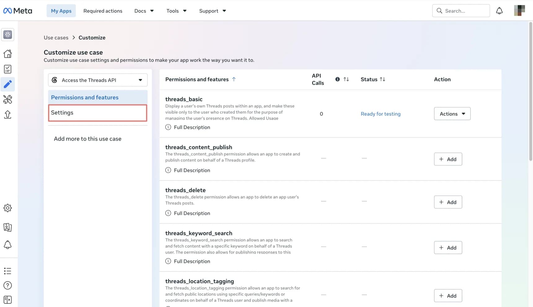This screenshot has height=307, width=533.
Task: Sort by Status arrows
Action: point(382,79)
